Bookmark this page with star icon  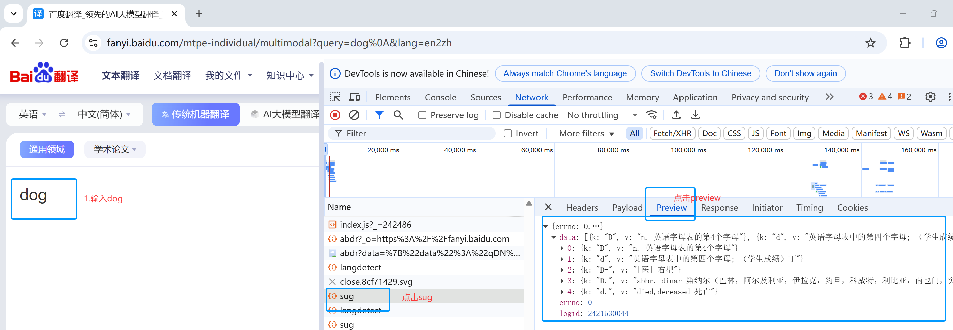tap(871, 43)
